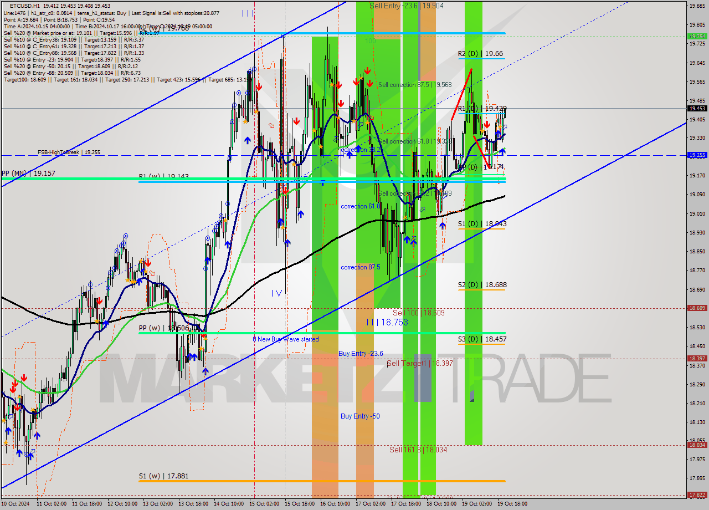Select 'Sell correction 87.5 | 19.568' label
This screenshot has width=709, height=510.
click(x=415, y=85)
